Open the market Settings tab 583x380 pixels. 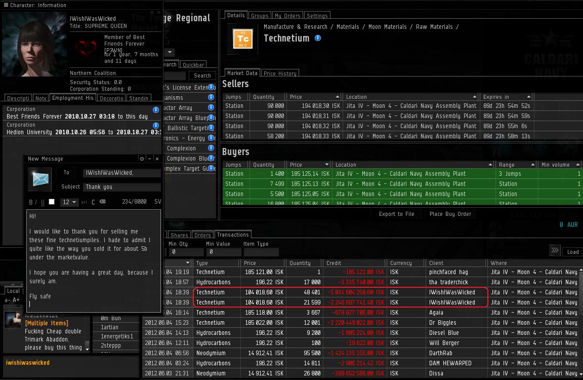coord(317,16)
